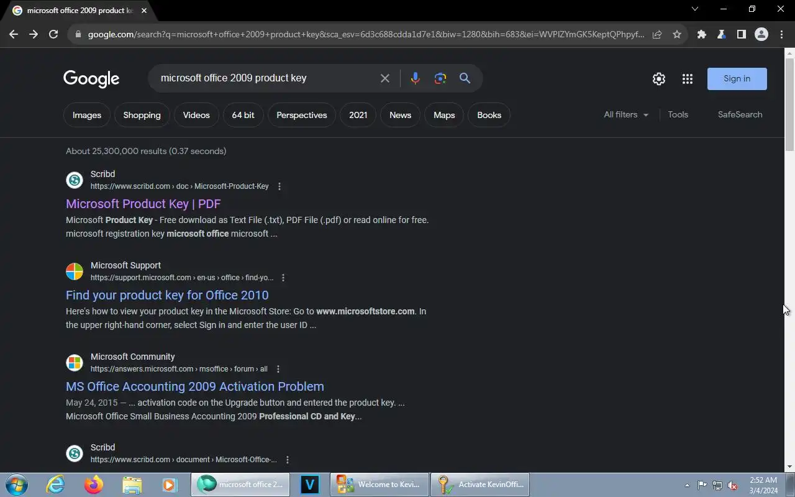Filter results by Videos
795x497 pixels.
coord(196,116)
